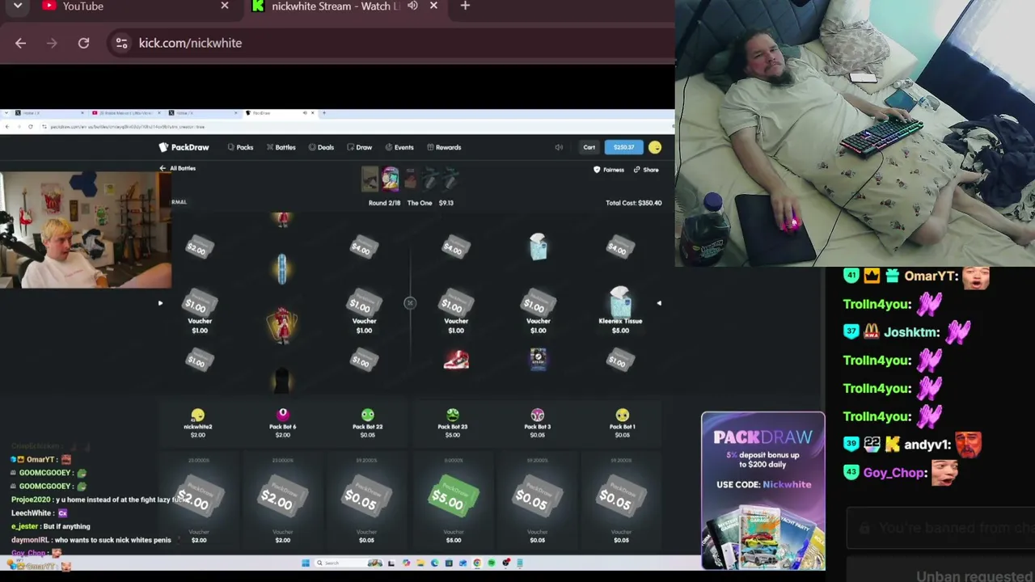Mute the nickwhite Stream tab audio
This screenshot has width=1035, height=582.
[412, 6]
